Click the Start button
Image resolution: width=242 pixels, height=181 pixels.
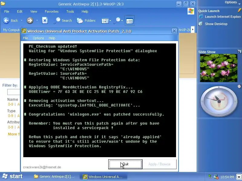[12, 176]
